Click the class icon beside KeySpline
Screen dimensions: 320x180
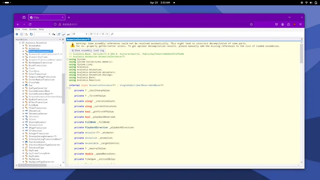26,159
